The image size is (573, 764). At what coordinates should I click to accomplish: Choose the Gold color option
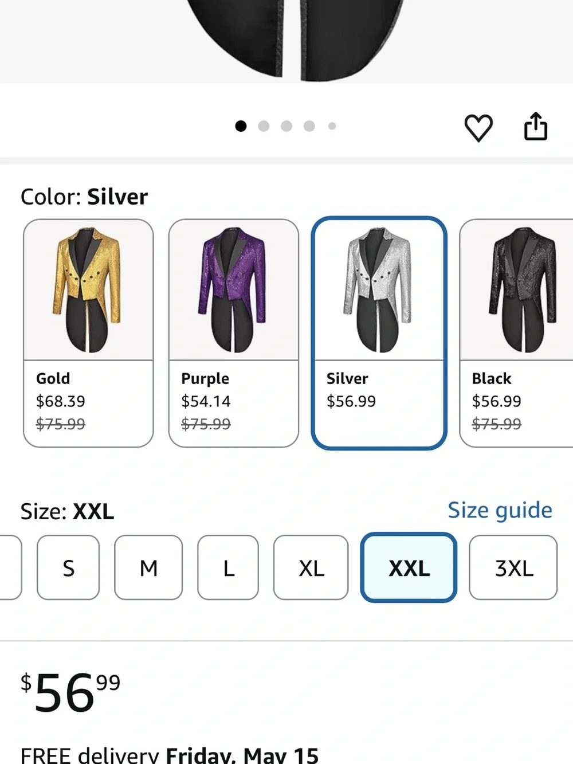(88, 333)
